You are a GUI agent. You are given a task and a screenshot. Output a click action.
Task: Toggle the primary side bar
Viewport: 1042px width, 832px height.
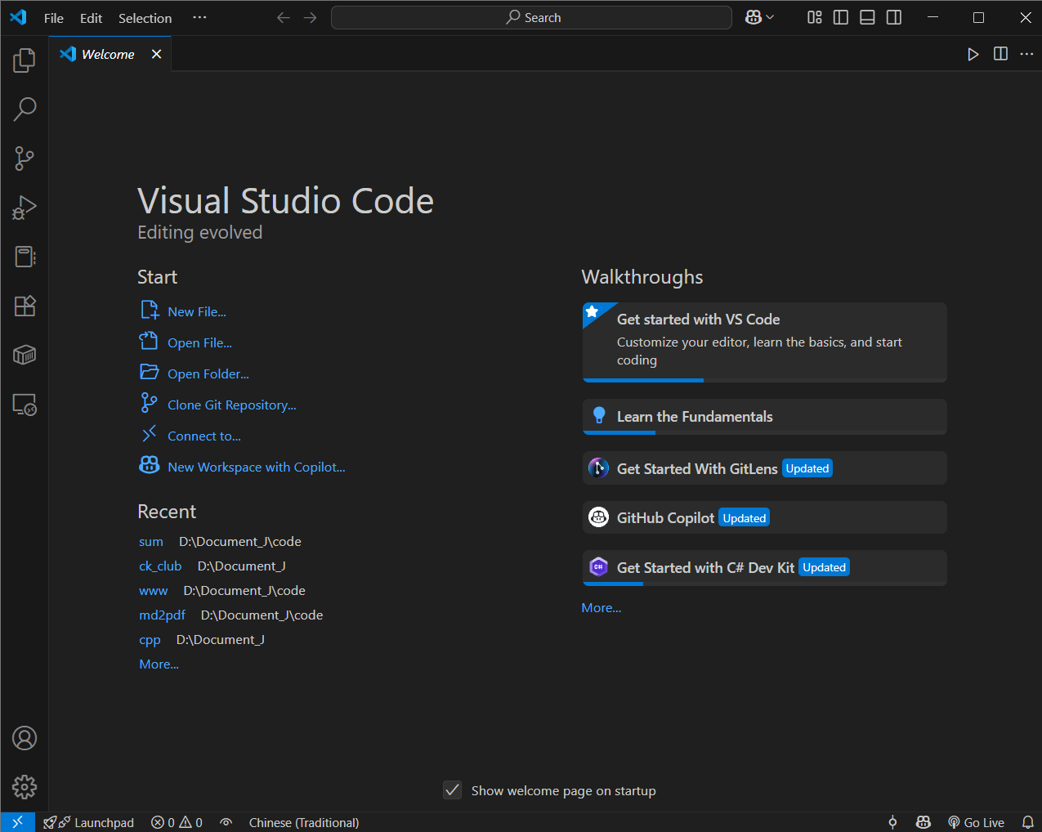click(841, 18)
